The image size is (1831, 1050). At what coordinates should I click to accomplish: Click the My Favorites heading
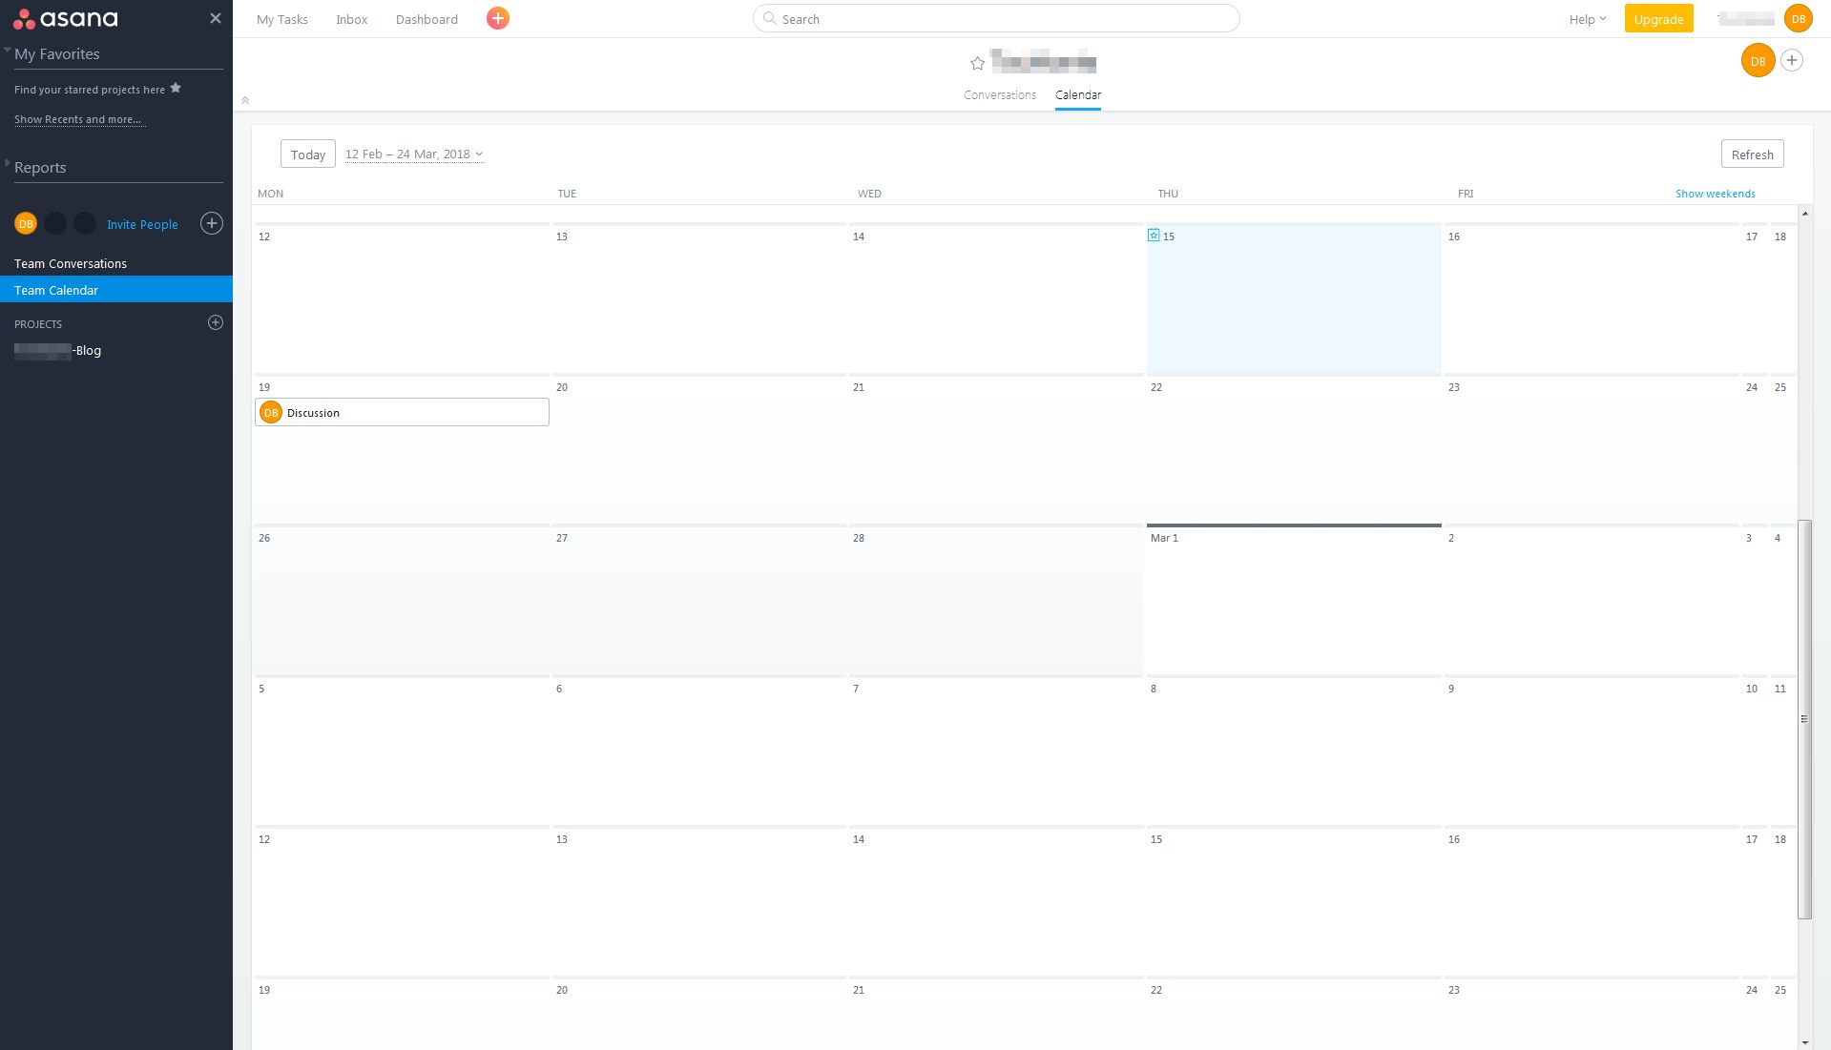click(x=57, y=54)
